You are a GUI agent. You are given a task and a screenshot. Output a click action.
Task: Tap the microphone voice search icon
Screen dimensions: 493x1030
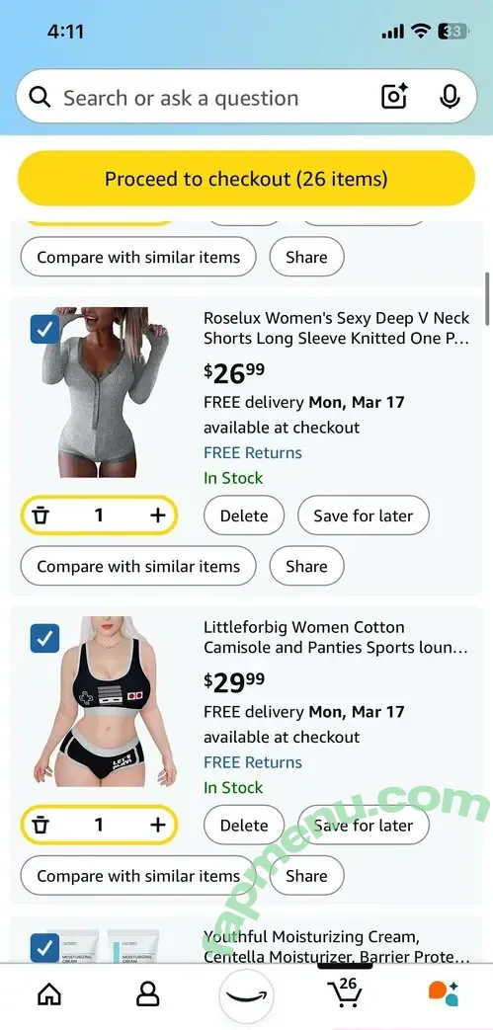point(450,97)
